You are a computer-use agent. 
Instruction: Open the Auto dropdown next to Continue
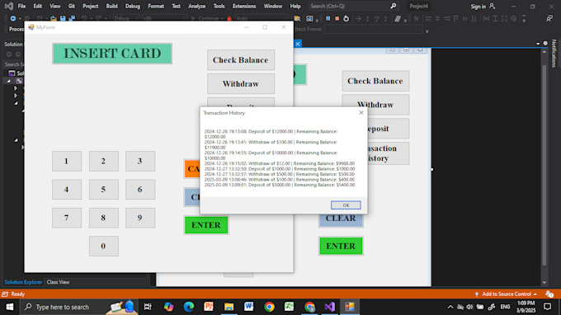click(x=262, y=18)
